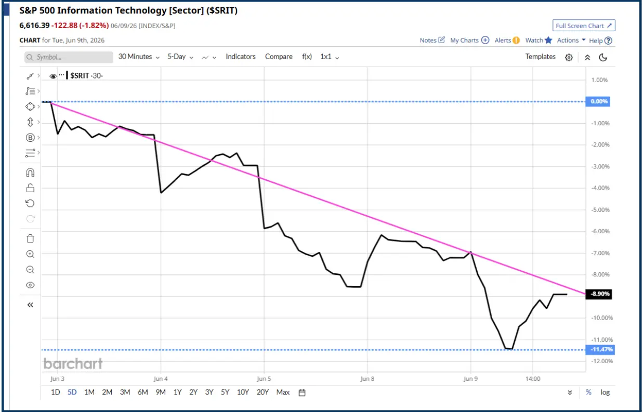Select the line drawing tool
This screenshot has width=643, height=412.
coord(30,76)
